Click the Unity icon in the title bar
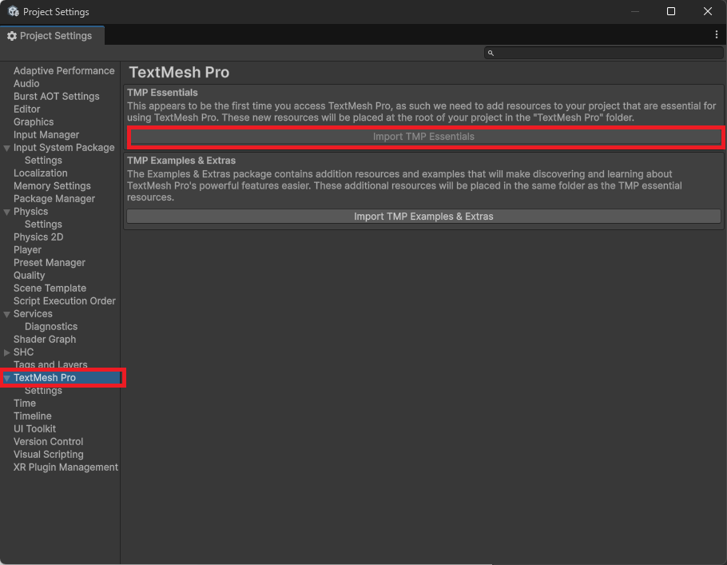 click(x=13, y=11)
